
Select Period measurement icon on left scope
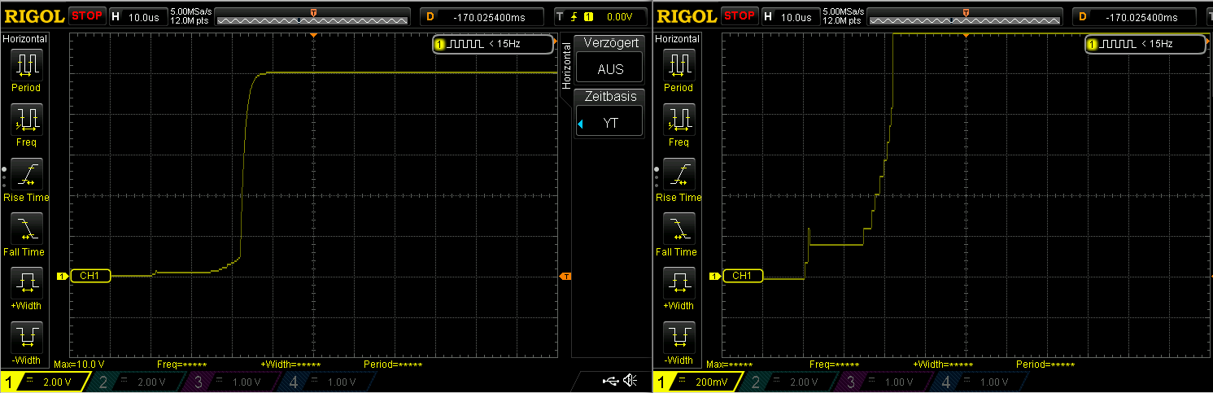(x=26, y=64)
